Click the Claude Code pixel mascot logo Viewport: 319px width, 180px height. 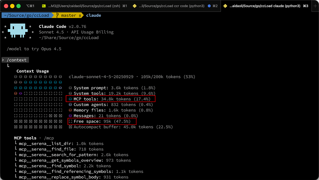click(18, 30)
